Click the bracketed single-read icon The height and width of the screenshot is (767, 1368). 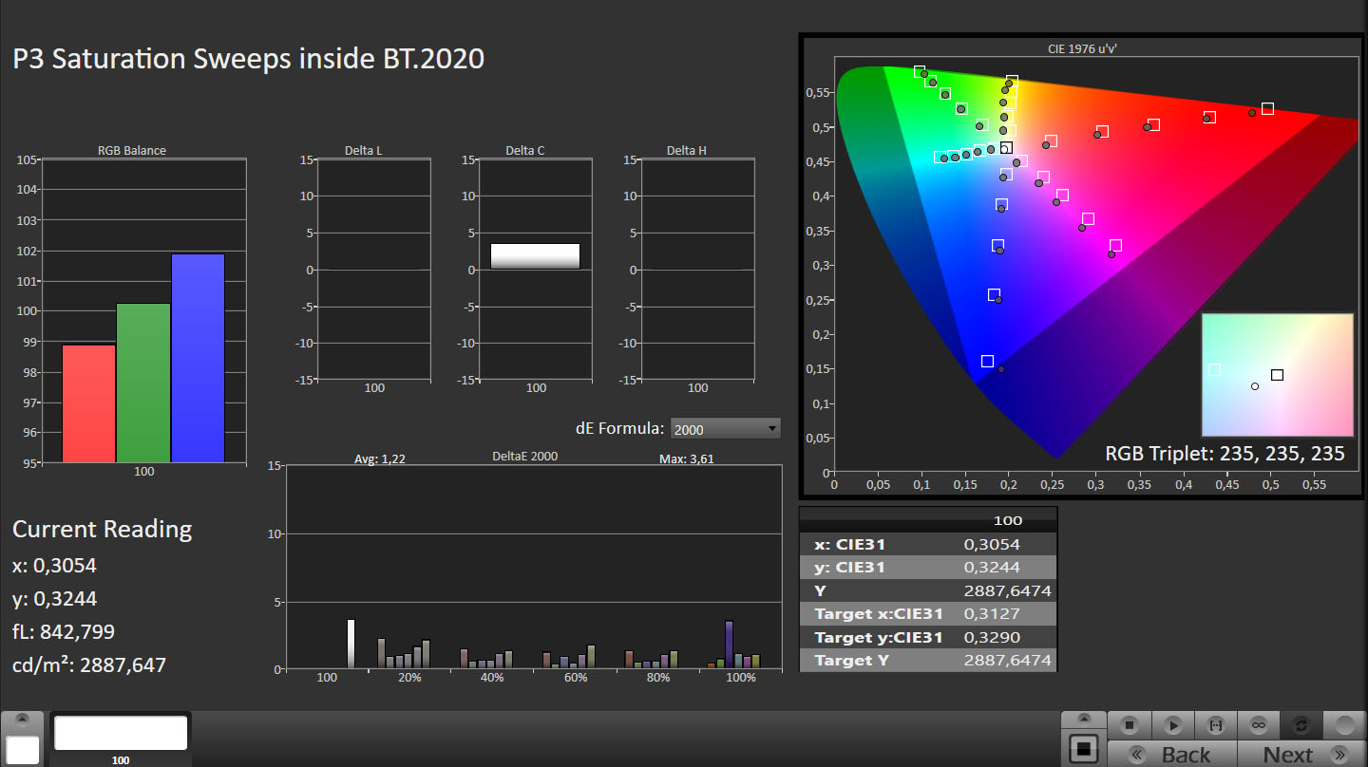pyautogui.click(x=1216, y=725)
